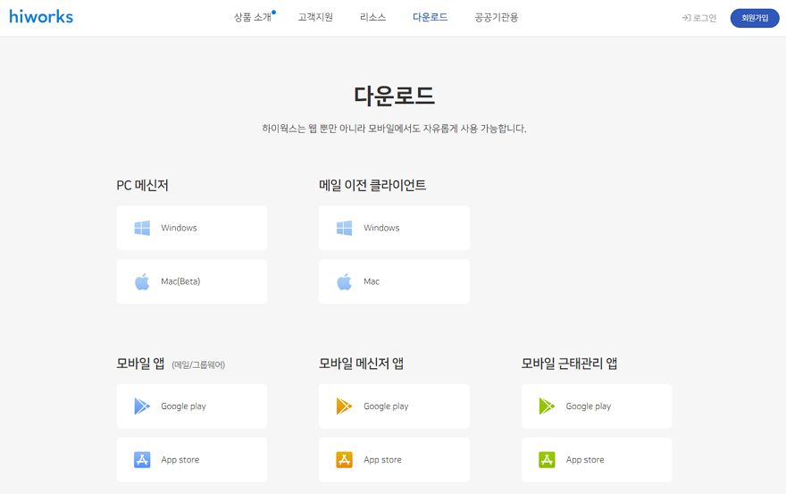
Task: Open the 상품 소개 menu
Action: pos(253,18)
